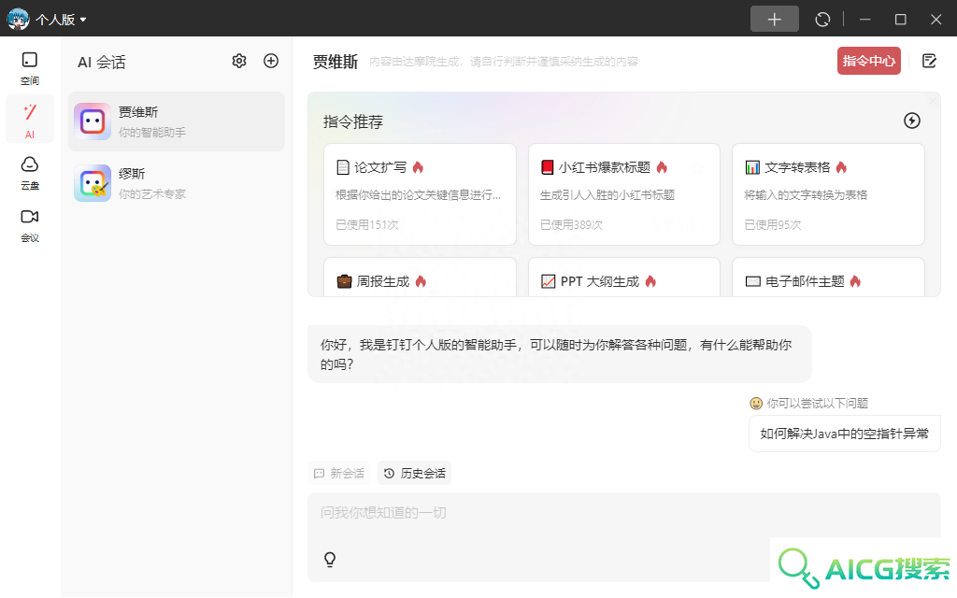Click the smiley icon beside 你可以尝试以下问题
This screenshot has width=957, height=598.
coord(756,404)
